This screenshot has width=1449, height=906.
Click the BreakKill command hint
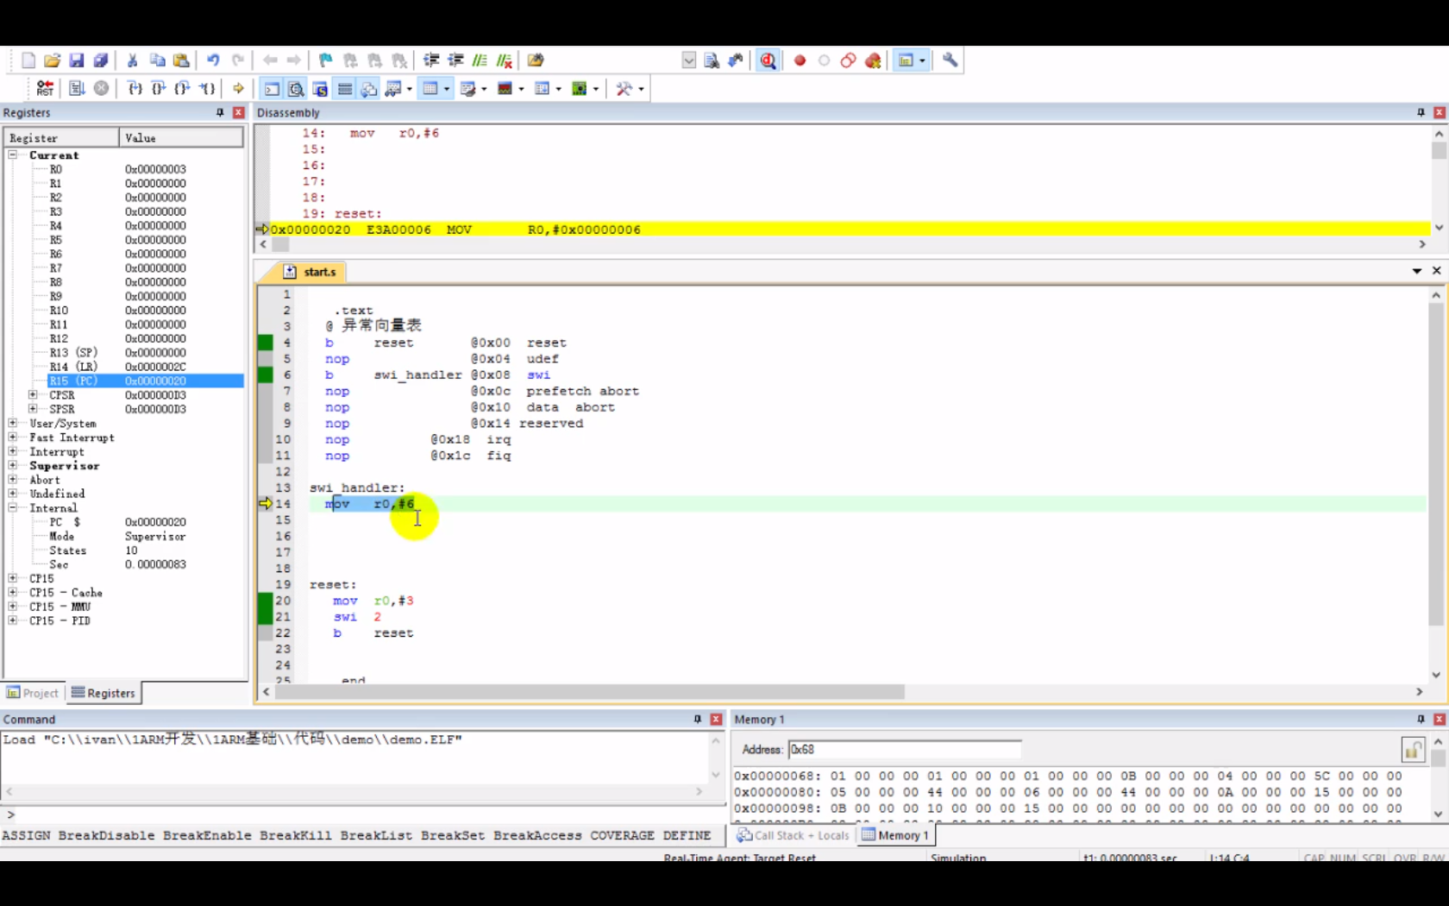[x=295, y=835]
